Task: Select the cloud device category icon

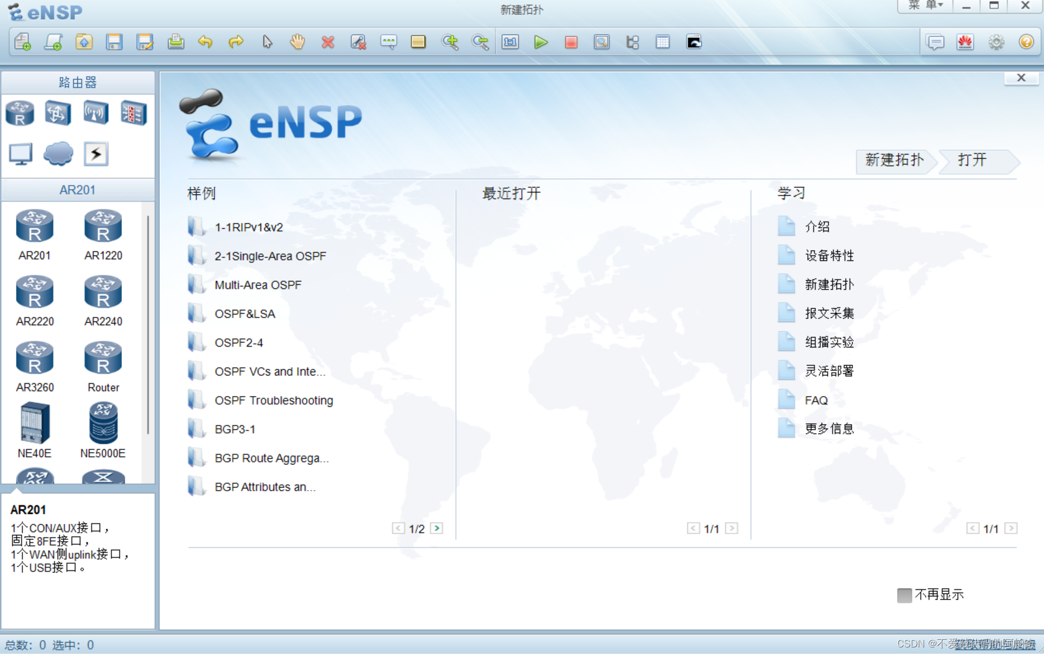Action: (x=58, y=154)
